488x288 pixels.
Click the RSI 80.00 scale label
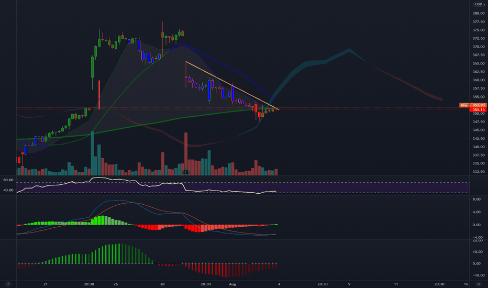pyautogui.click(x=8, y=180)
